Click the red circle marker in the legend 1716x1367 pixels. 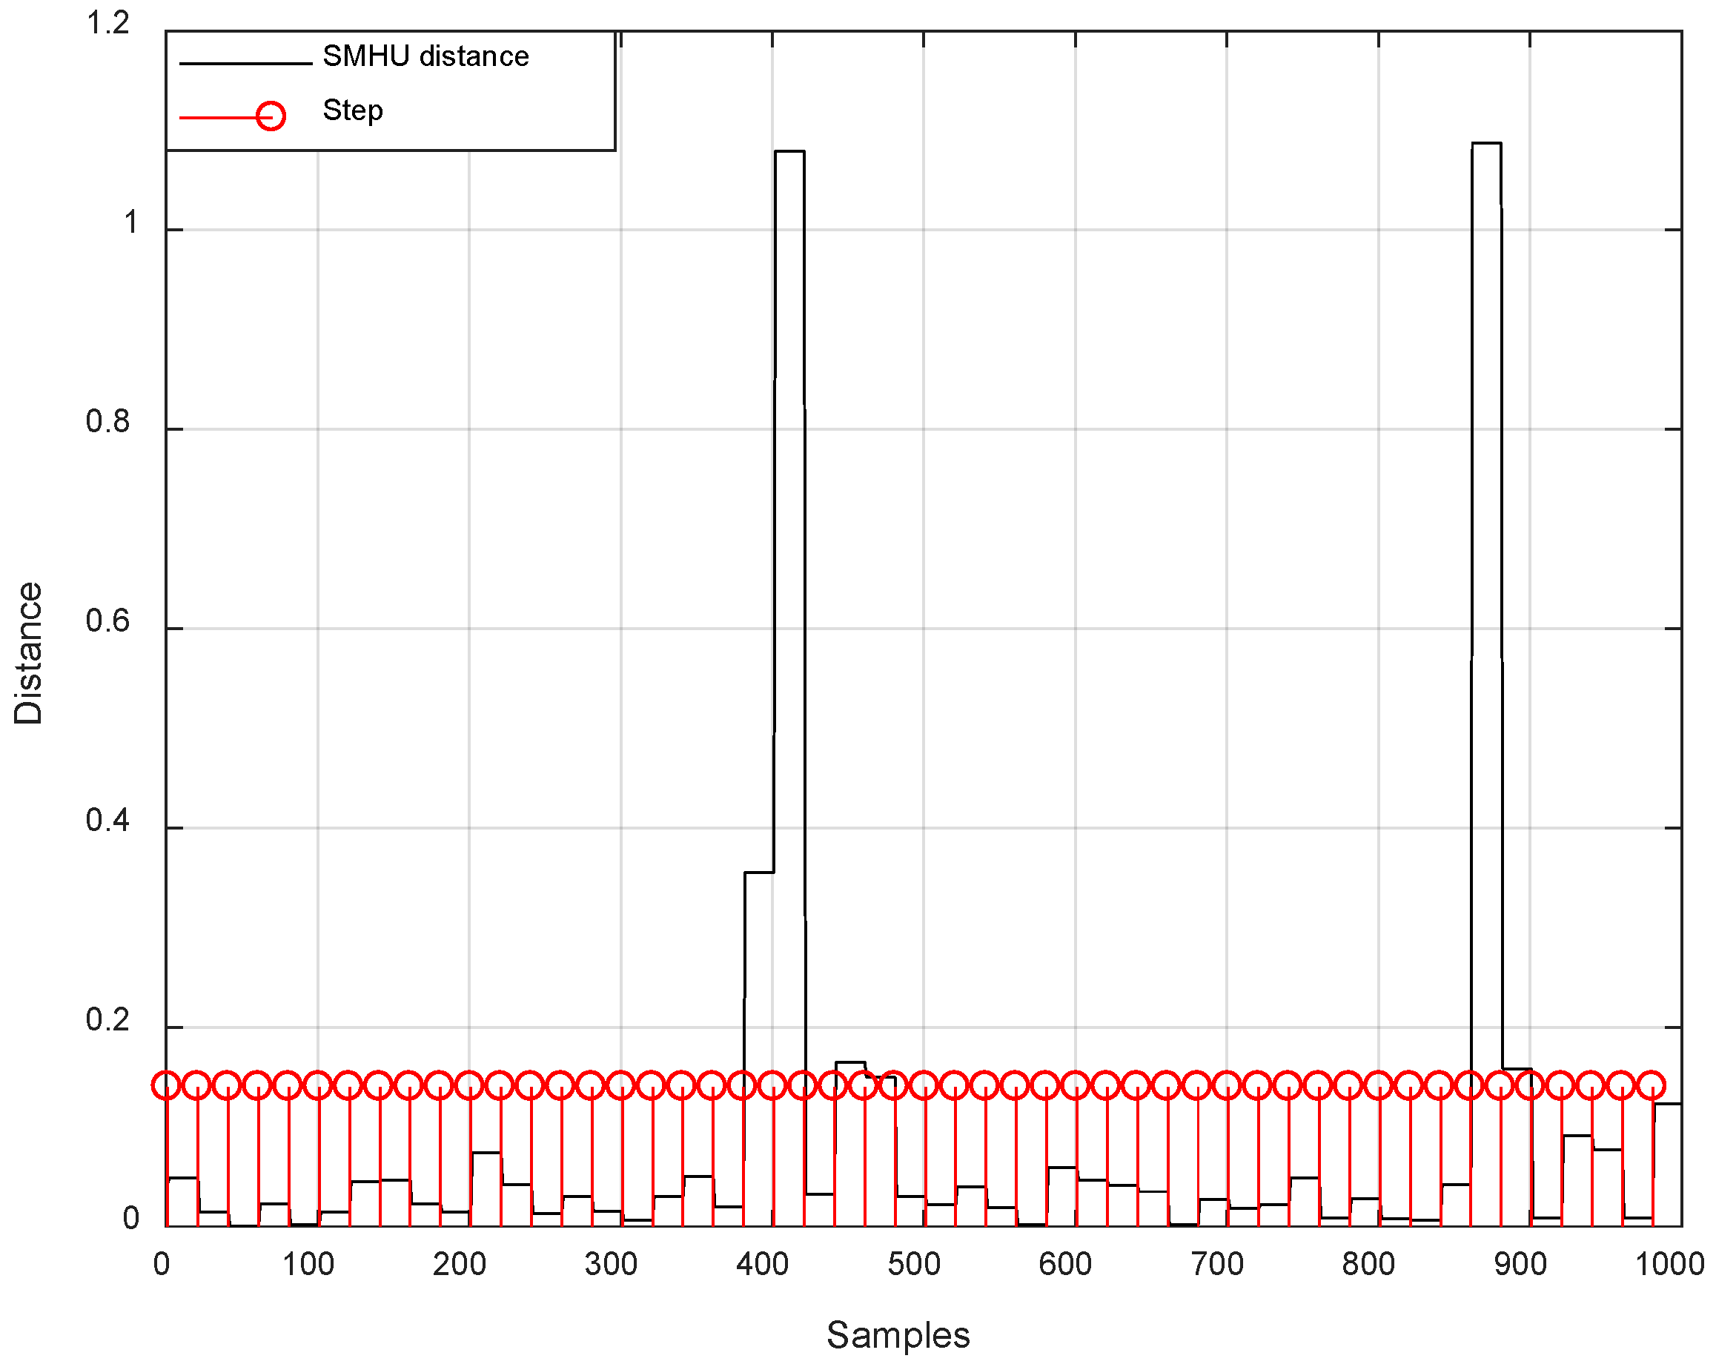click(271, 116)
